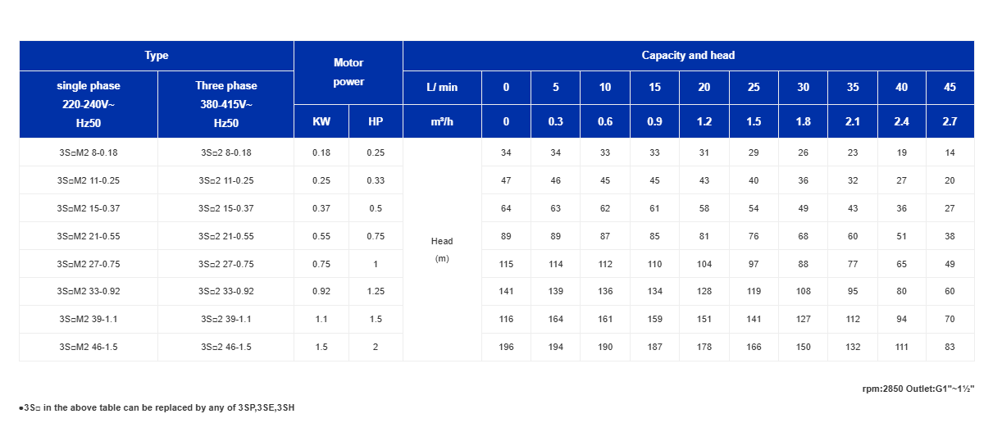Click the "Head (m)" cell
1002x432 pixels.
click(x=442, y=250)
